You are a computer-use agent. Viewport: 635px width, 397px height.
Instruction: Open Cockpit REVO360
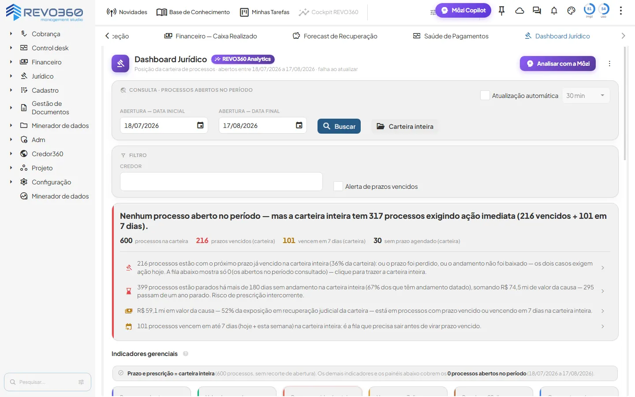pyautogui.click(x=329, y=12)
